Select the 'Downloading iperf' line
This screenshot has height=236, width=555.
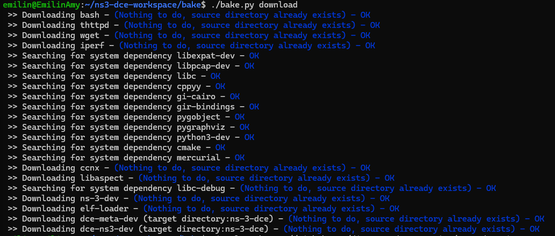coord(191,46)
